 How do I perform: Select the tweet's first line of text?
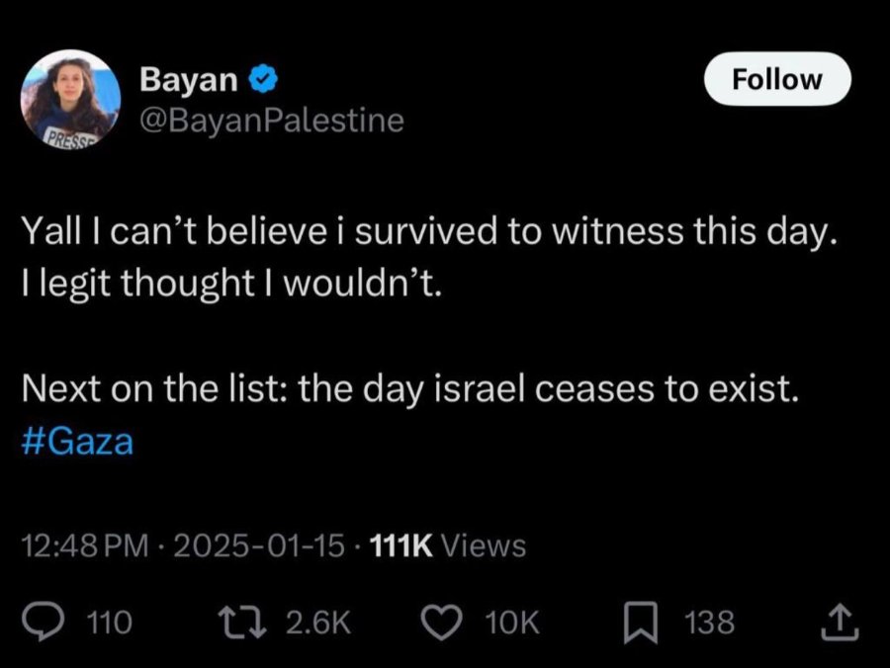(x=430, y=232)
